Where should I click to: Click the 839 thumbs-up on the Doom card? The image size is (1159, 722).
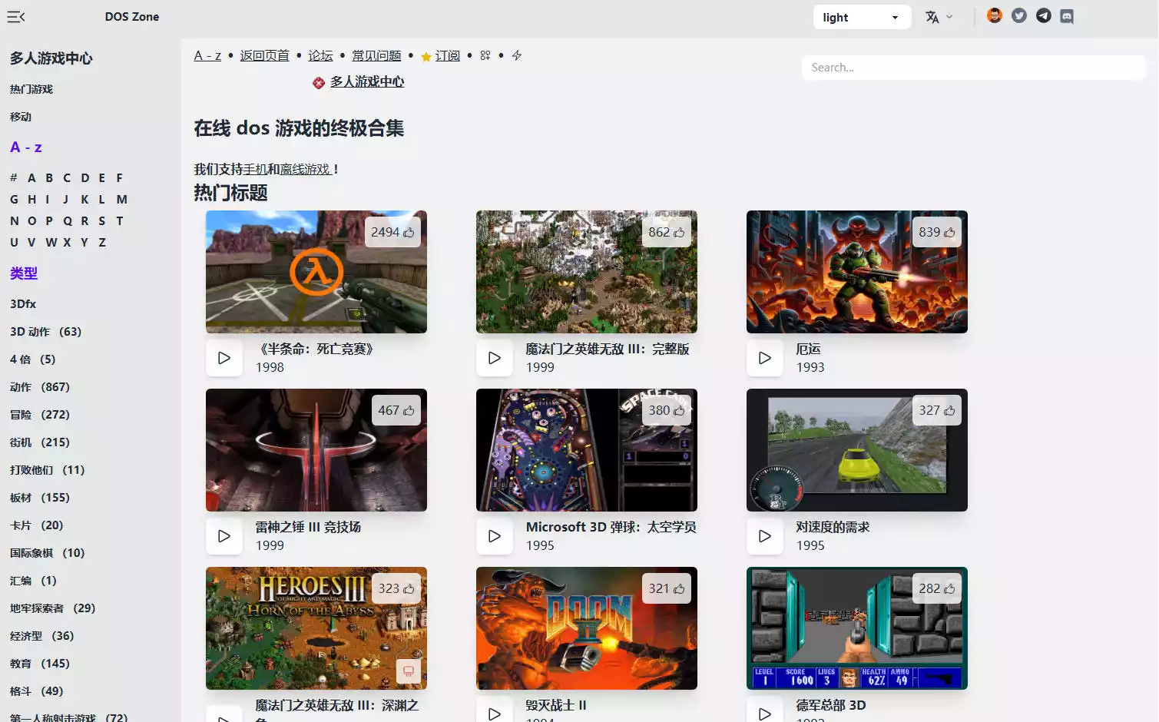pyautogui.click(x=937, y=232)
